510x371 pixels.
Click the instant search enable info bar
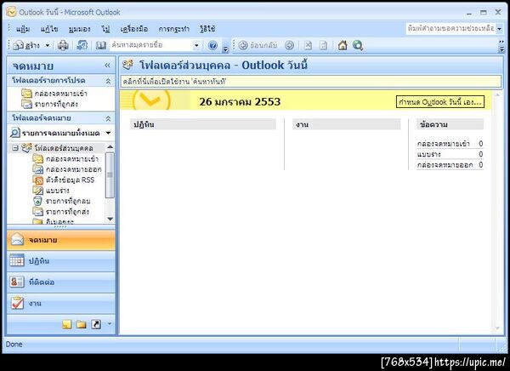[310, 82]
